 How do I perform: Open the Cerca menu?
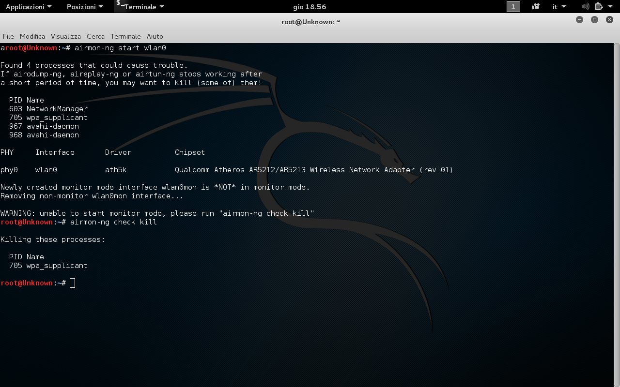click(x=95, y=36)
